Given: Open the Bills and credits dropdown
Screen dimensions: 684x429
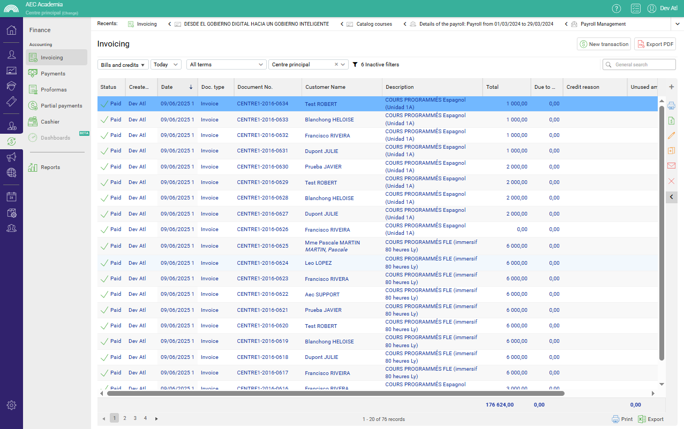Looking at the screenshot, I should [x=123, y=65].
